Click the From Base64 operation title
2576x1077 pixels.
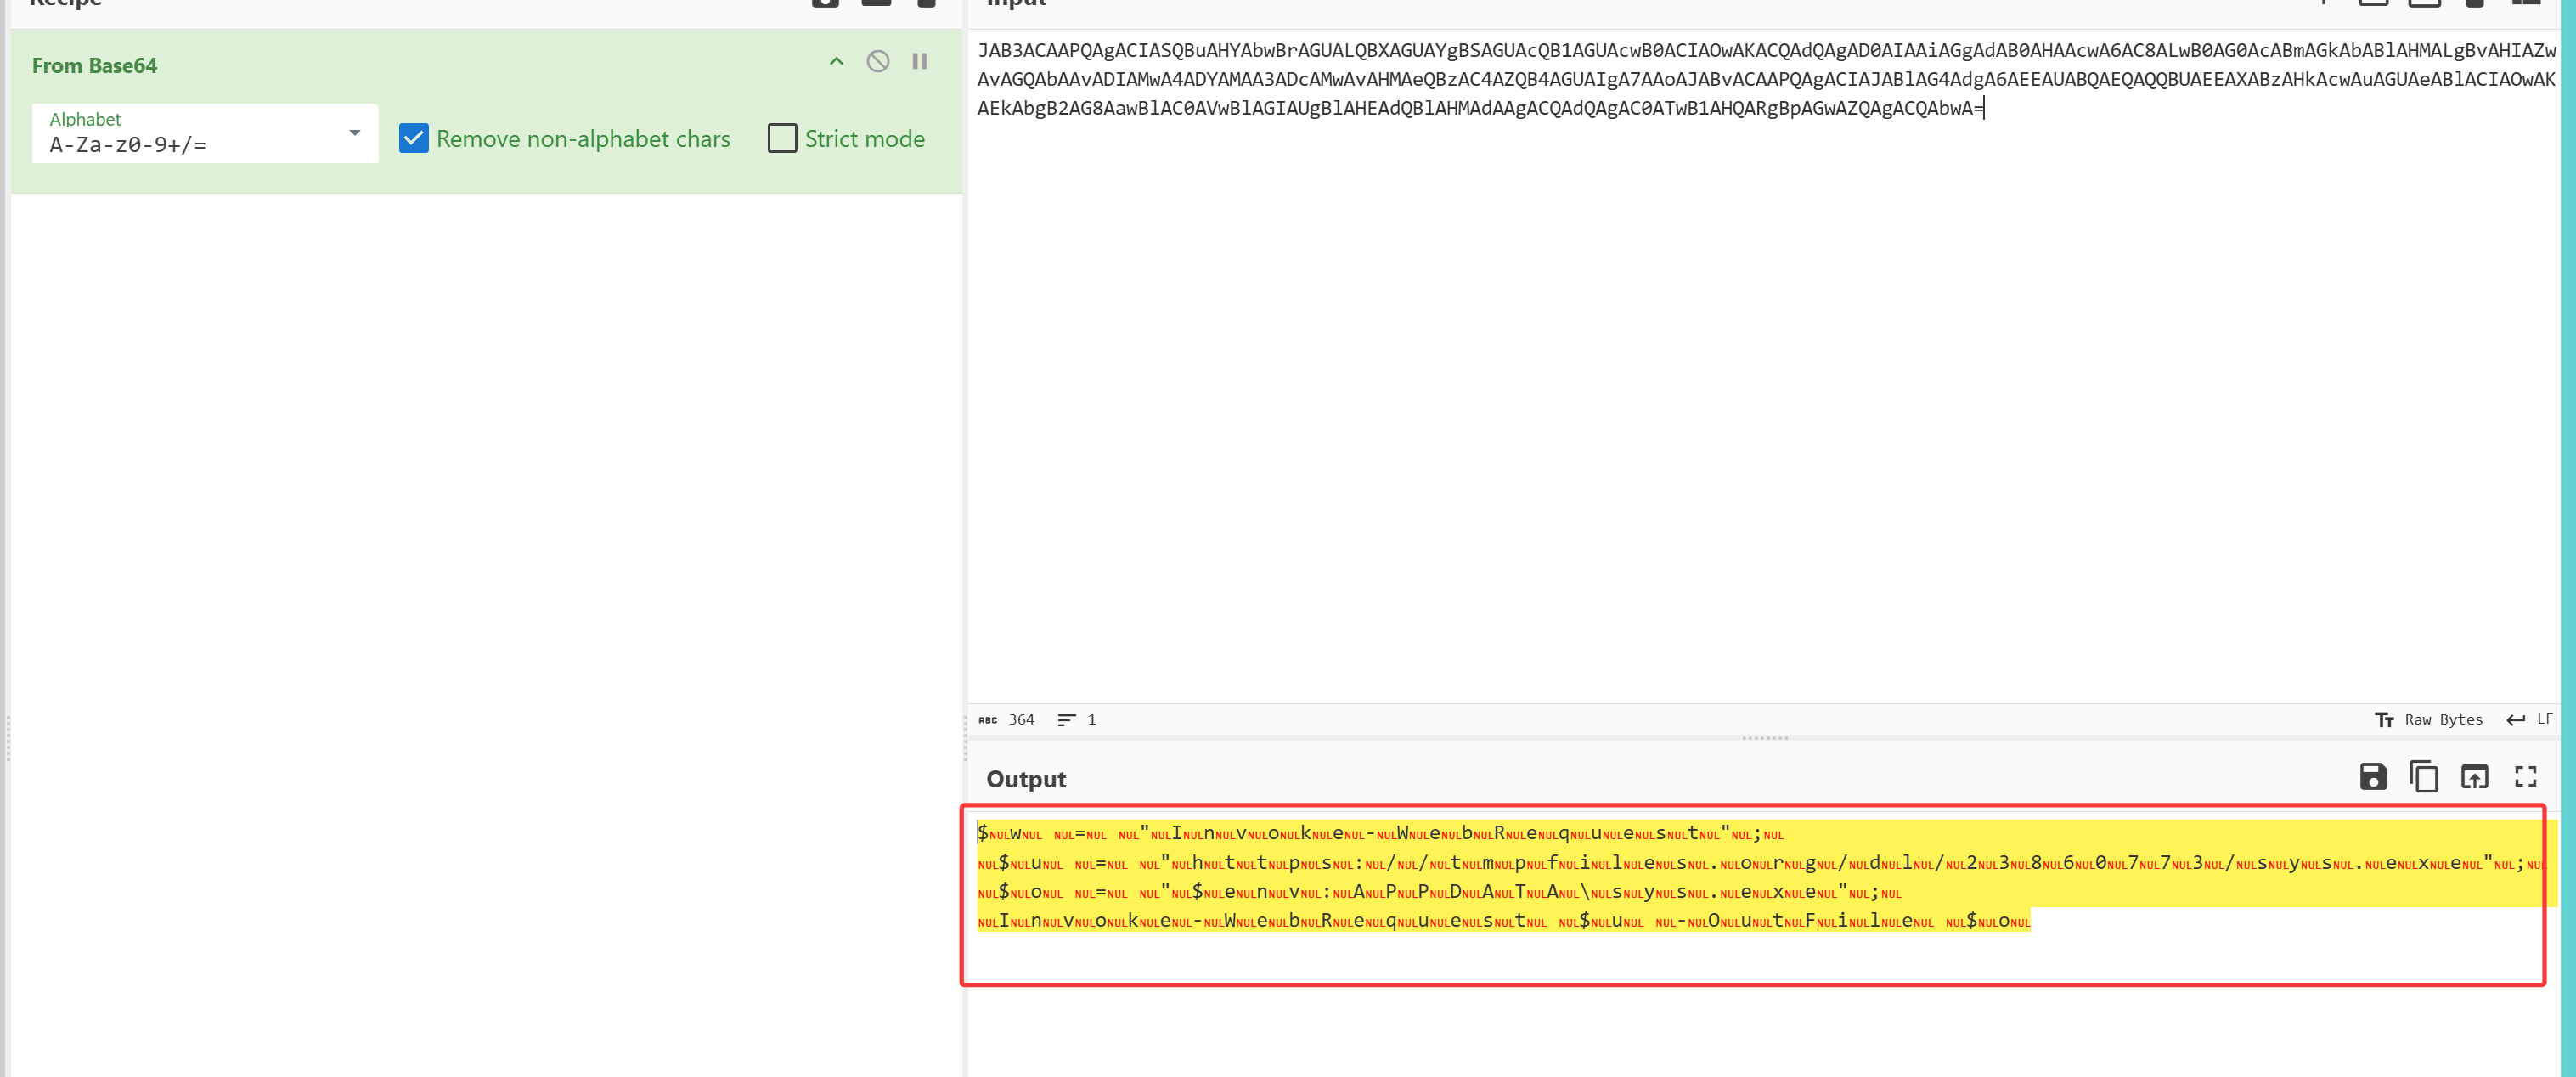point(94,65)
